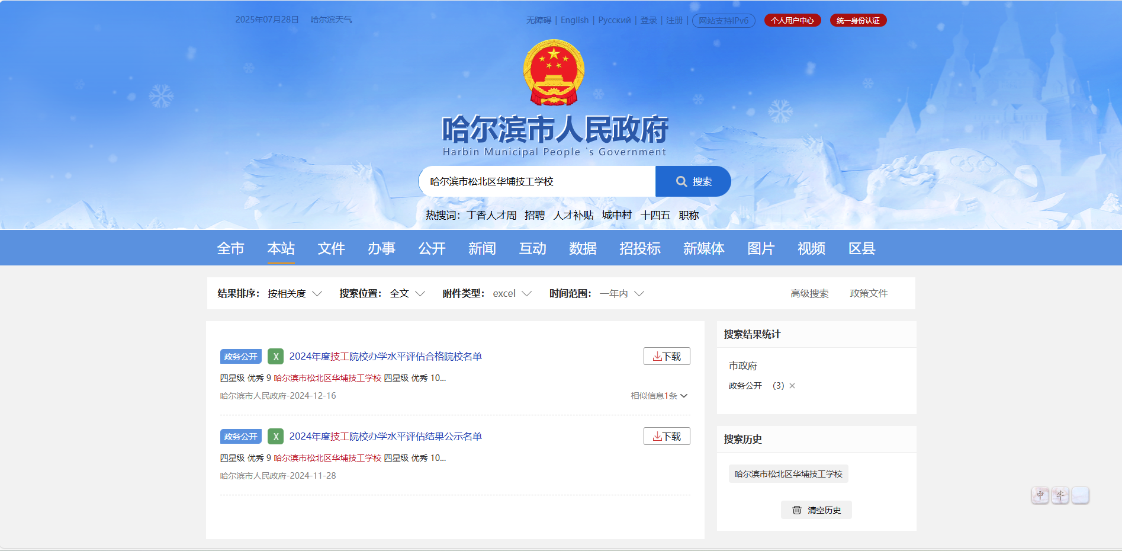The image size is (1122, 551).
Task: Click the 中 input-method icon
Action: [x=1040, y=495]
